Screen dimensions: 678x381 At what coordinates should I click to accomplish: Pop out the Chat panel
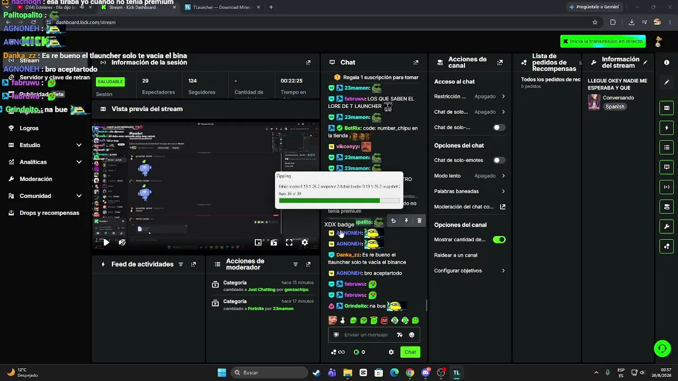(416, 62)
